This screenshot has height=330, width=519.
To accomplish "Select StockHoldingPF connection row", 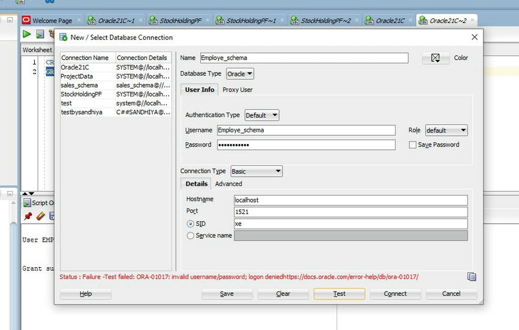I will tap(115, 94).
